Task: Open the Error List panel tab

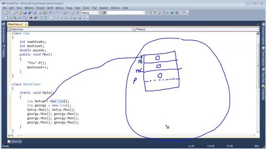Action: coord(15,142)
